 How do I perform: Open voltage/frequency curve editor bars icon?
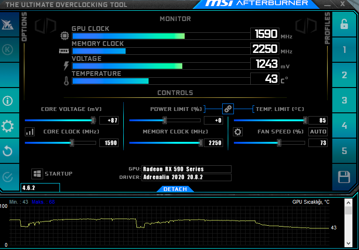tap(30, 132)
